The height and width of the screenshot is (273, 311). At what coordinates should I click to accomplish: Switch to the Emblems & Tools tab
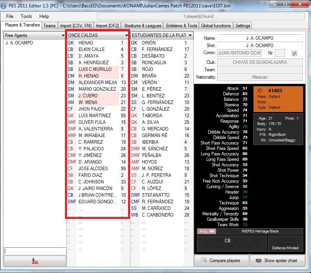pos(181,26)
